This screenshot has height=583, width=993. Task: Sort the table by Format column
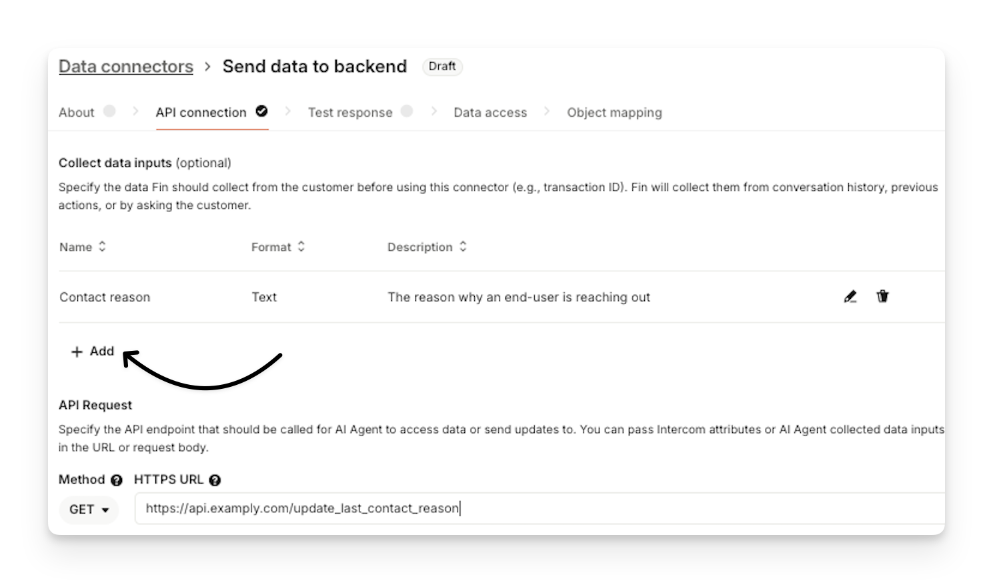[x=301, y=247]
